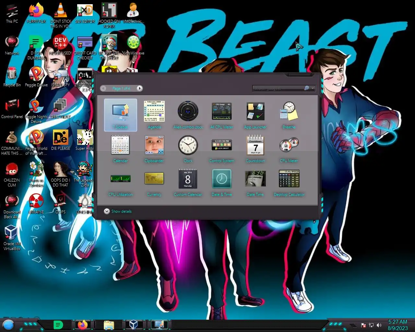Screen dimensions: 415x332
Task: Select the HOOKED ON XONIX shortcut
Action: pyautogui.click(x=109, y=16)
